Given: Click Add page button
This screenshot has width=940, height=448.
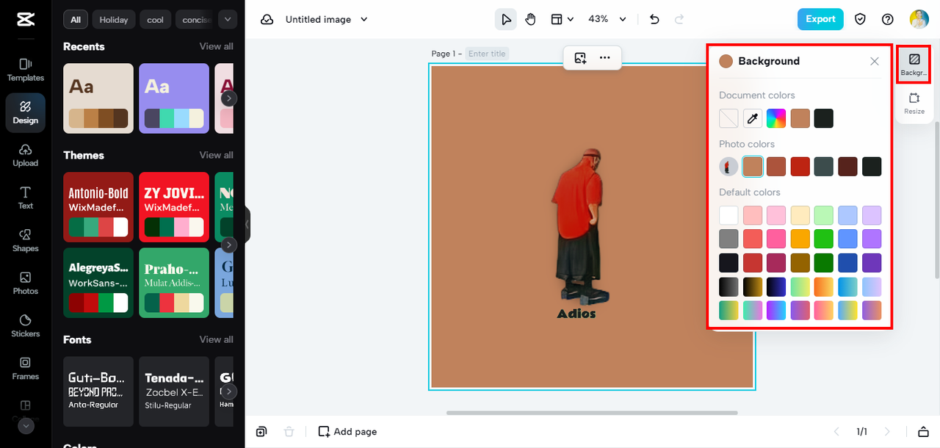Looking at the screenshot, I should point(347,431).
